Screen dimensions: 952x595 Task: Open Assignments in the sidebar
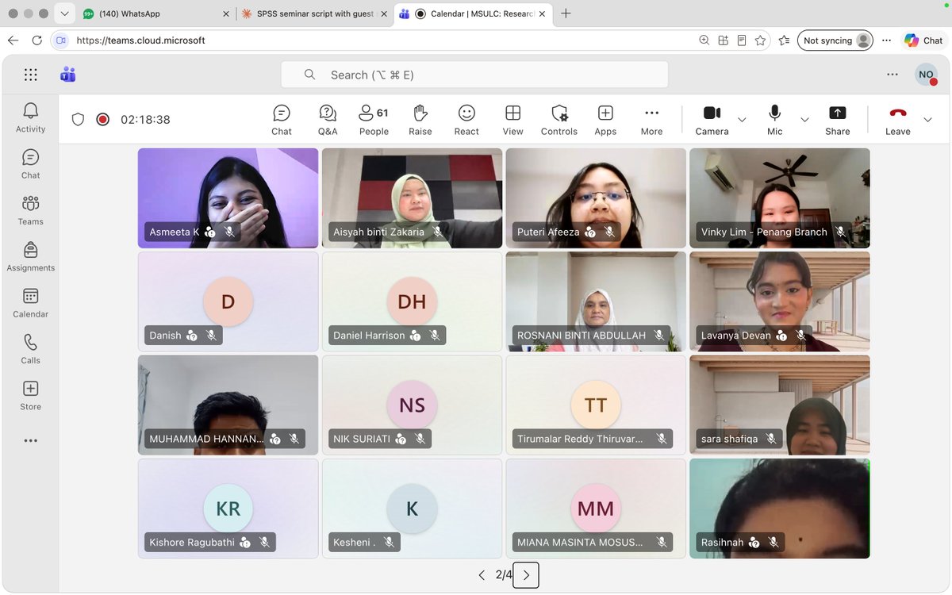tap(30, 257)
